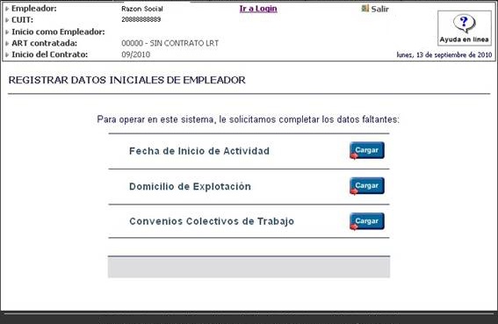Follow the Ir a Login link
The image size is (498, 324).
point(258,9)
